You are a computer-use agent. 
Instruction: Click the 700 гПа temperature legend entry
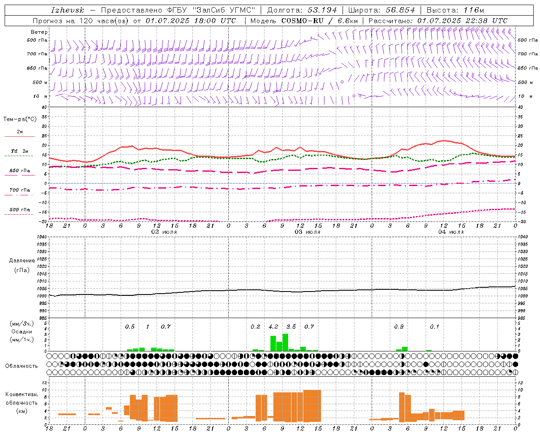pyautogui.click(x=19, y=190)
